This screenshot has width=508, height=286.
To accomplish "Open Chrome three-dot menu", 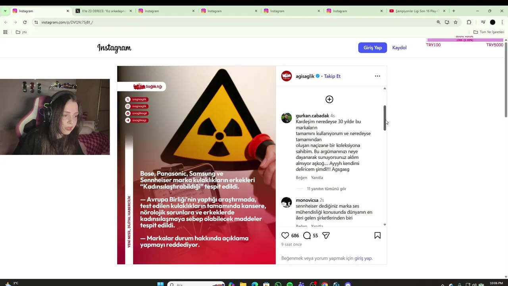I will coord(502,22).
